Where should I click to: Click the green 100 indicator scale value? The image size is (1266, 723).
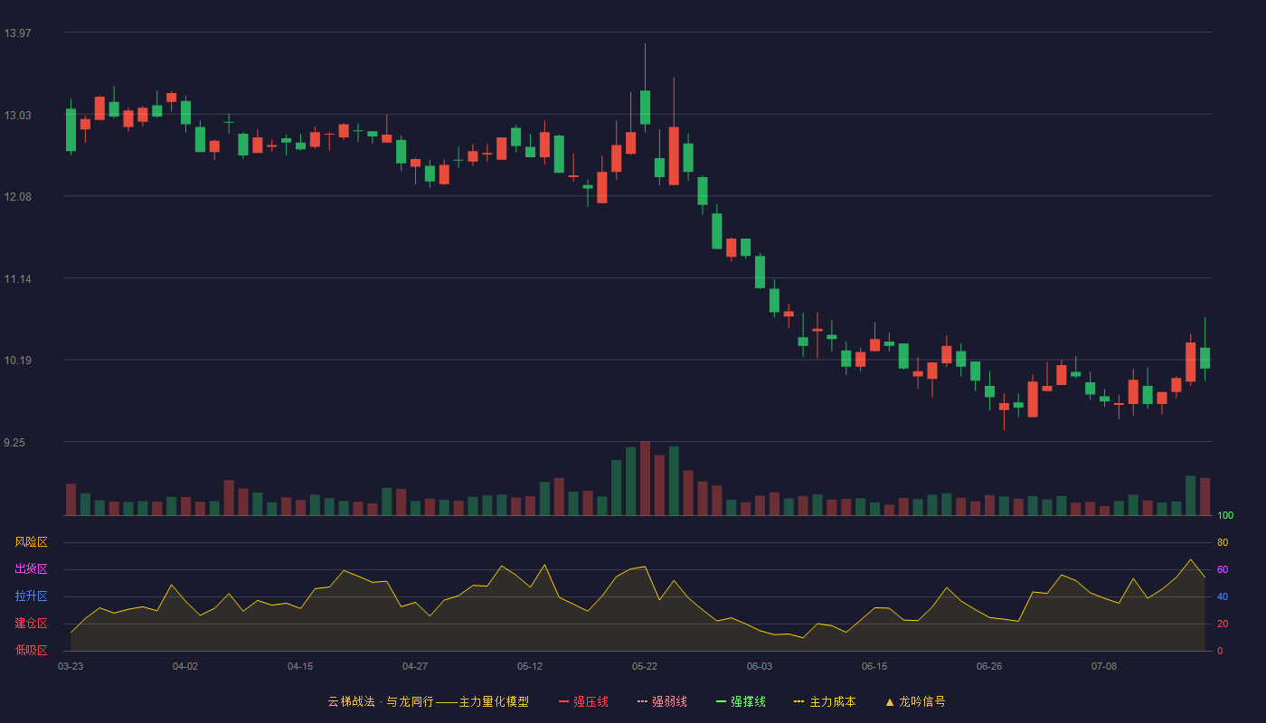point(1225,516)
